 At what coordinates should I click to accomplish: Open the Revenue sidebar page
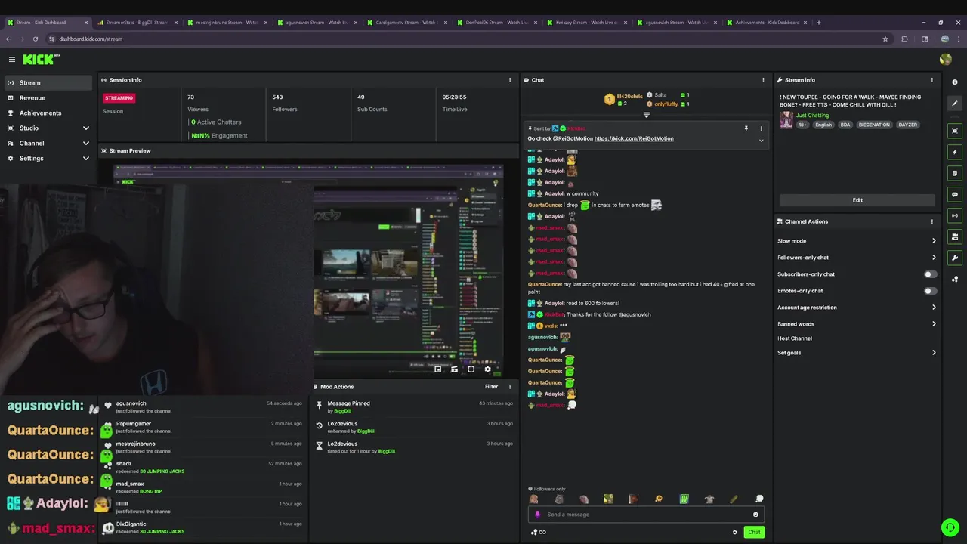tap(48, 97)
